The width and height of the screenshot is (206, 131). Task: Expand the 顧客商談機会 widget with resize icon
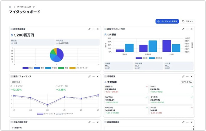(x=183, y=122)
